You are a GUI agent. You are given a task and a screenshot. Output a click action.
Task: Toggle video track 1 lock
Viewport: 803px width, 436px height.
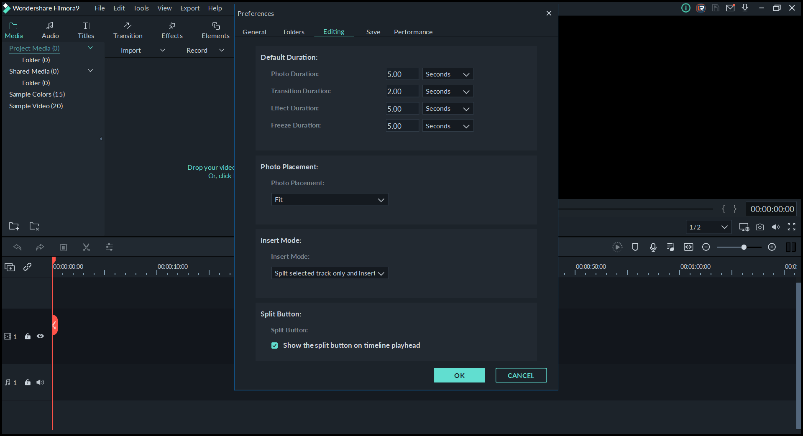[28, 336]
